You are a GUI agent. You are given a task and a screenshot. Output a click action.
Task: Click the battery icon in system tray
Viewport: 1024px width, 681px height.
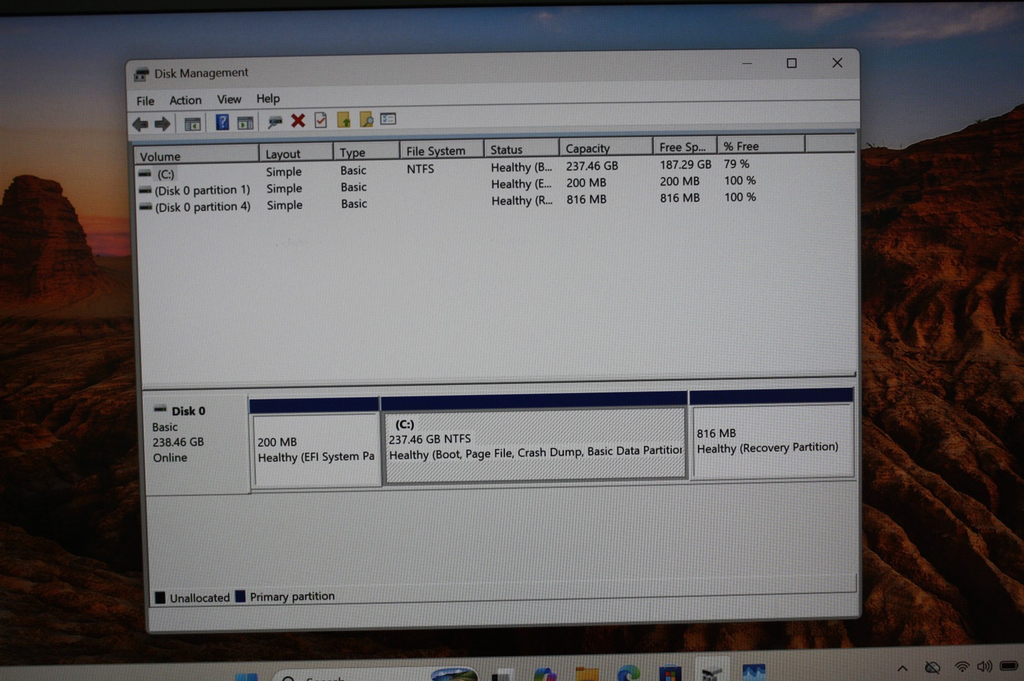pos(1009,666)
